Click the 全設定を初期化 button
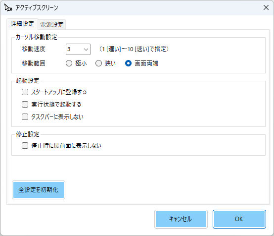 point(39,190)
